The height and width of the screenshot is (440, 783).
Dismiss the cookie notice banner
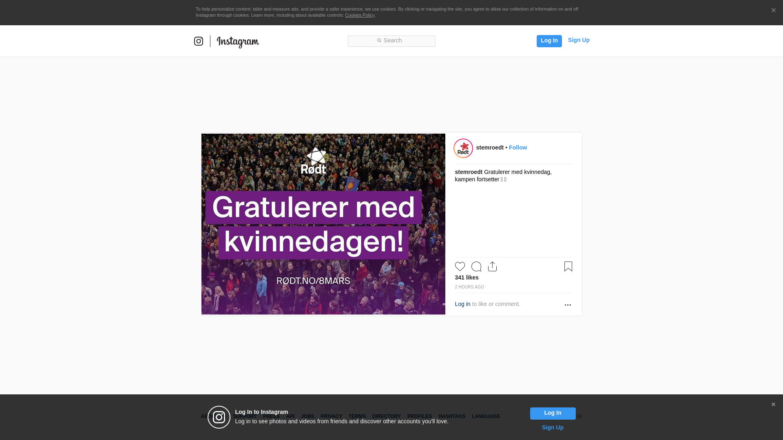[x=773, y=11]
